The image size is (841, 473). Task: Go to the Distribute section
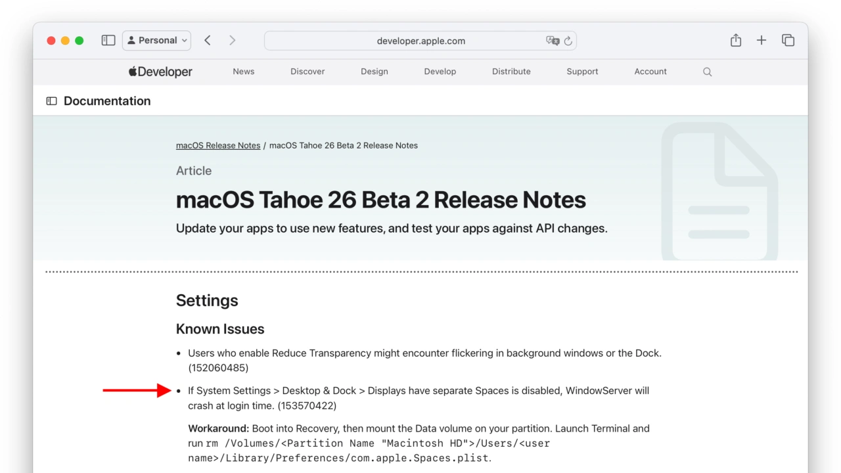511,72
